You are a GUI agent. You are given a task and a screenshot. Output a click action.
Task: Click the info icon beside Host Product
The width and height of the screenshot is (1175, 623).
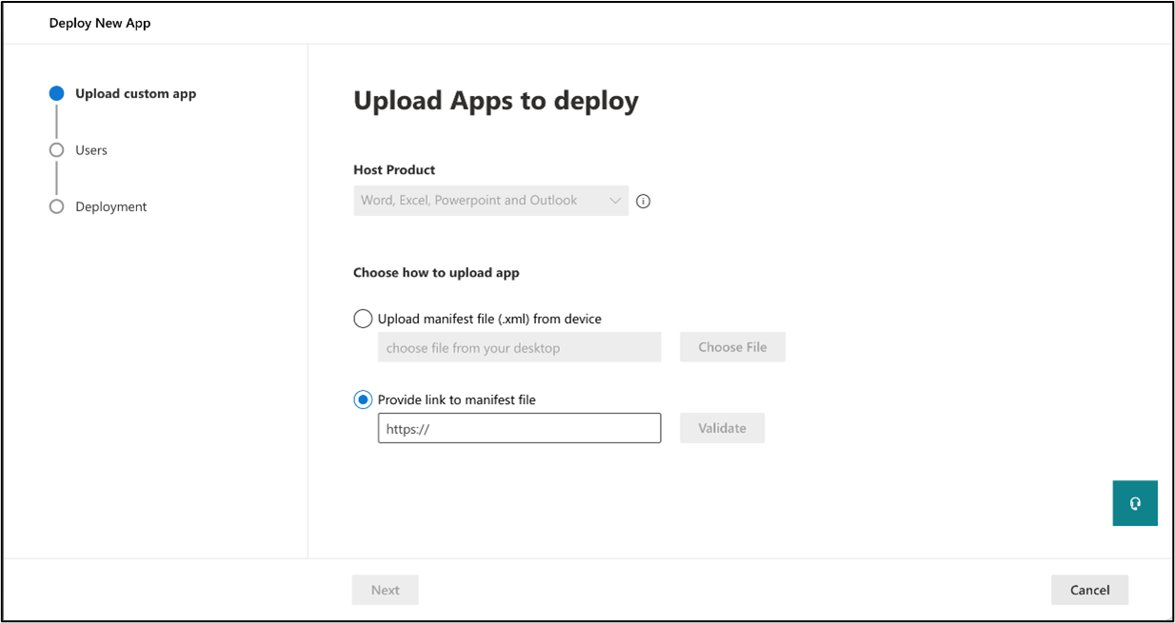[644, 201]
